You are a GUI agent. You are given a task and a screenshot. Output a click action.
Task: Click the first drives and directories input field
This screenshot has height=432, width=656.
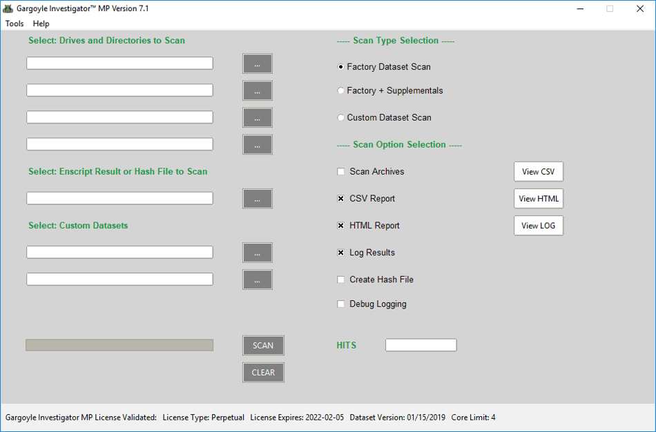click(x=119, y=63)
